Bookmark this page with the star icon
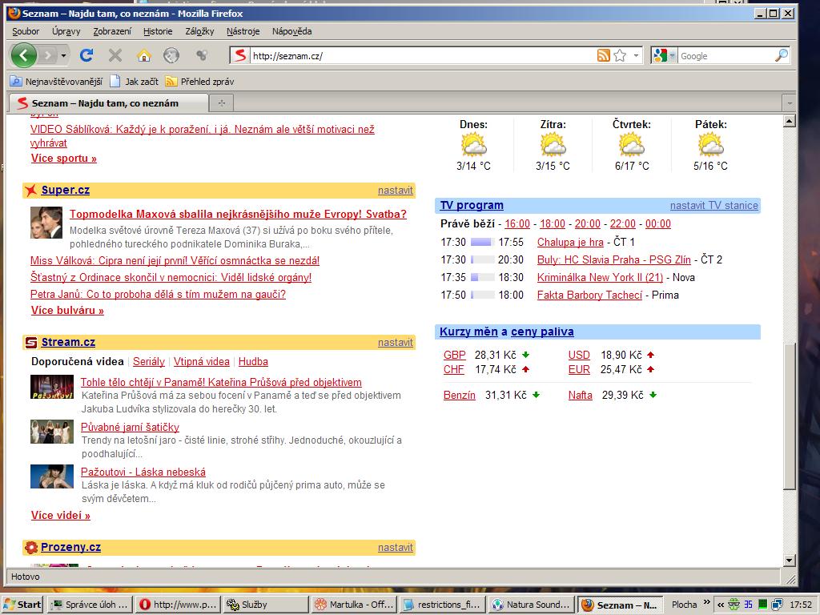 click(x=620, y=55)
